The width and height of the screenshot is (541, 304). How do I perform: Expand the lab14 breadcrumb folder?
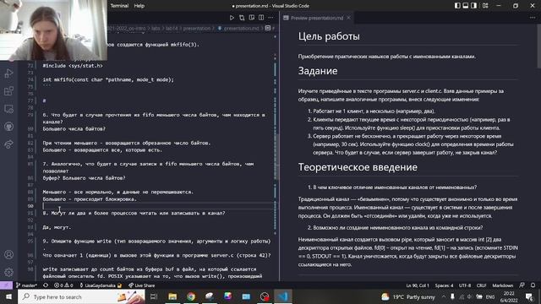click(172, 28)
